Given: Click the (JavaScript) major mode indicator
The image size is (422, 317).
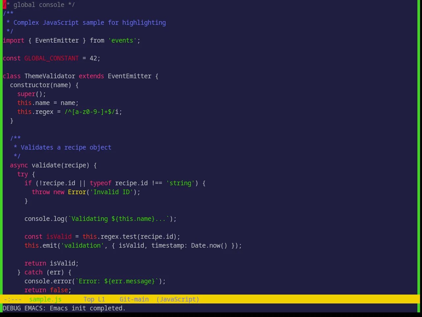Looking at the screenshot, I should 178,299.
